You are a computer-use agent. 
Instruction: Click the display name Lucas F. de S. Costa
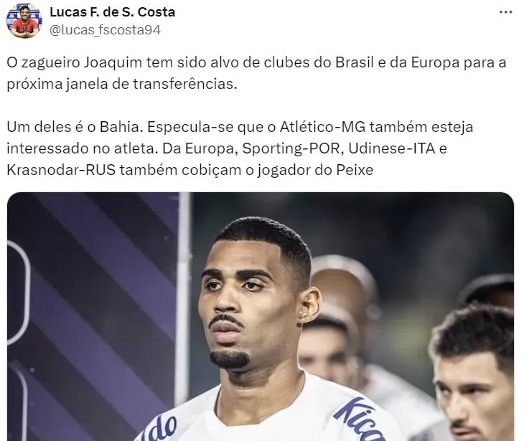[112, 12]
